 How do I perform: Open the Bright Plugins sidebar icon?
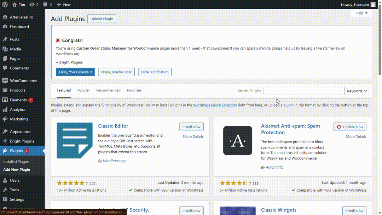[x=5, y=141]
